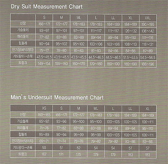Click the 186~196 trunk cell under XXL
Image resolution: width=168 pixels, height=164 pixels.
pos(148,64)
